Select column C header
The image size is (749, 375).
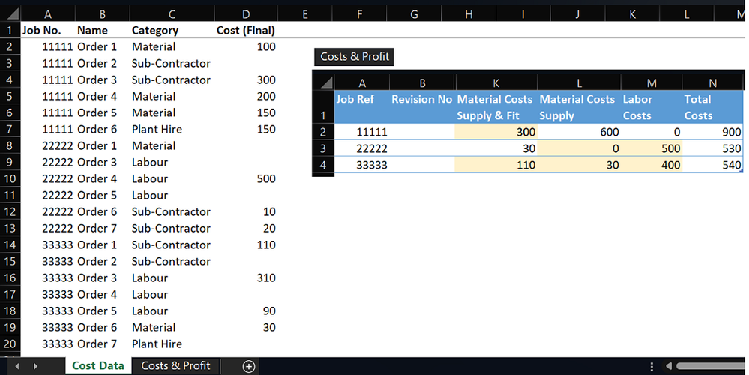(x=172, y=14)
